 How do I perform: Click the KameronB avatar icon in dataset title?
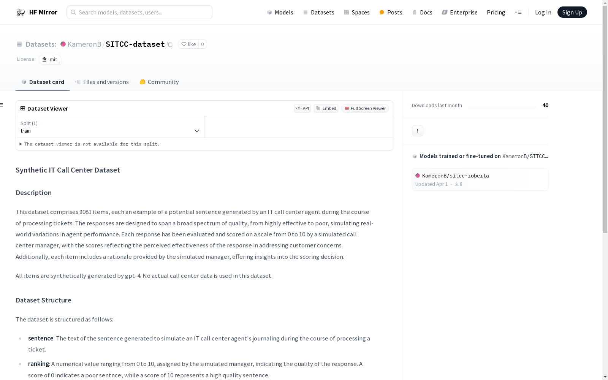pyautogui.click(x=63, y=44)
